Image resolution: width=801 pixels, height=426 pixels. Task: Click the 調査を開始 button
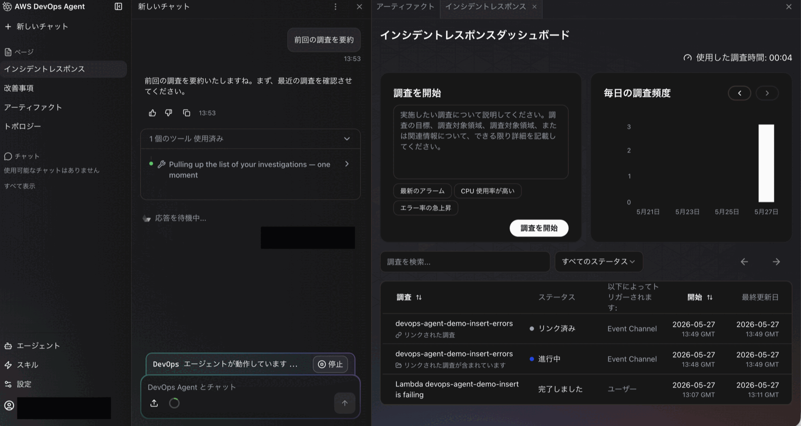pyautogui.click(x=539, y=228)
